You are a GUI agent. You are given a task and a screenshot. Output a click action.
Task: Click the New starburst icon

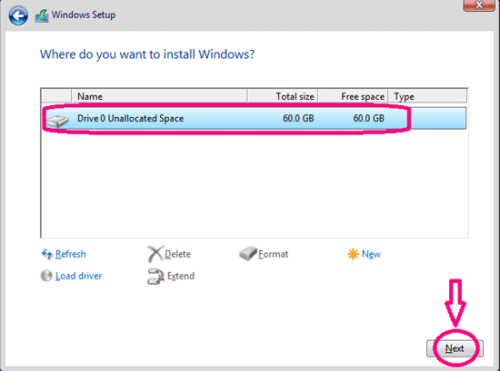click(353, 254)
